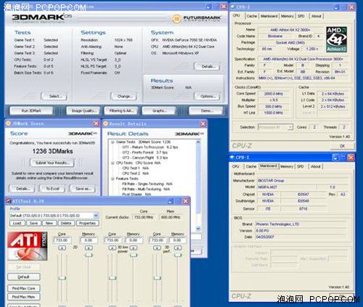The height and width of the screenshot is (307, 363).
Task: Open Image Quality settings
Action: tap(83, 110)
